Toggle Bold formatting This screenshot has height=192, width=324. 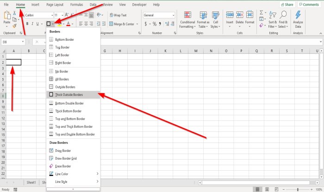point(27,24)
